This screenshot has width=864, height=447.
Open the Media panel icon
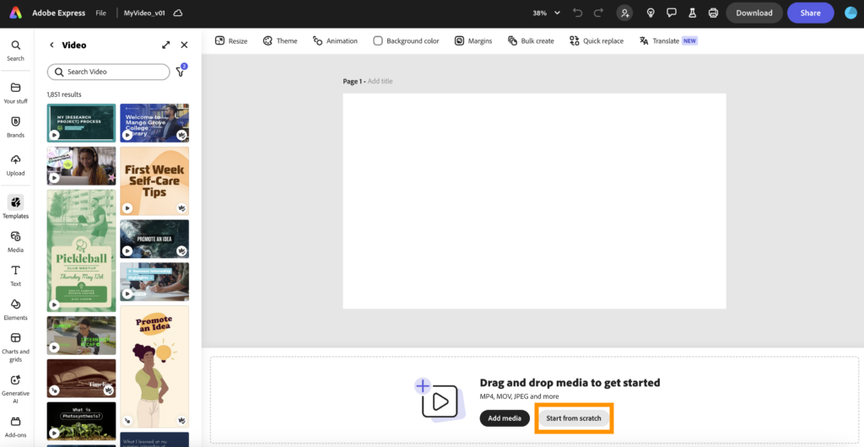[15, 237]
